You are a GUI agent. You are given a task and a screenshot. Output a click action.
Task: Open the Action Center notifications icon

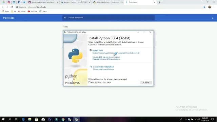click(x=213, y=119)
